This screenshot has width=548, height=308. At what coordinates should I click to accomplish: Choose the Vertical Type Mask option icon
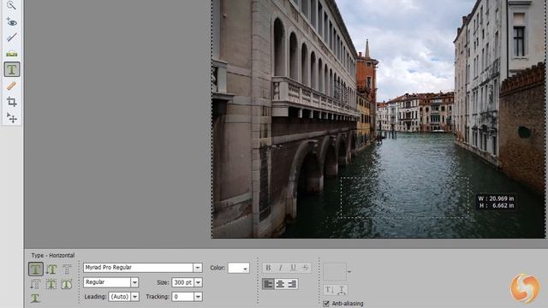[x=36, y=284]
